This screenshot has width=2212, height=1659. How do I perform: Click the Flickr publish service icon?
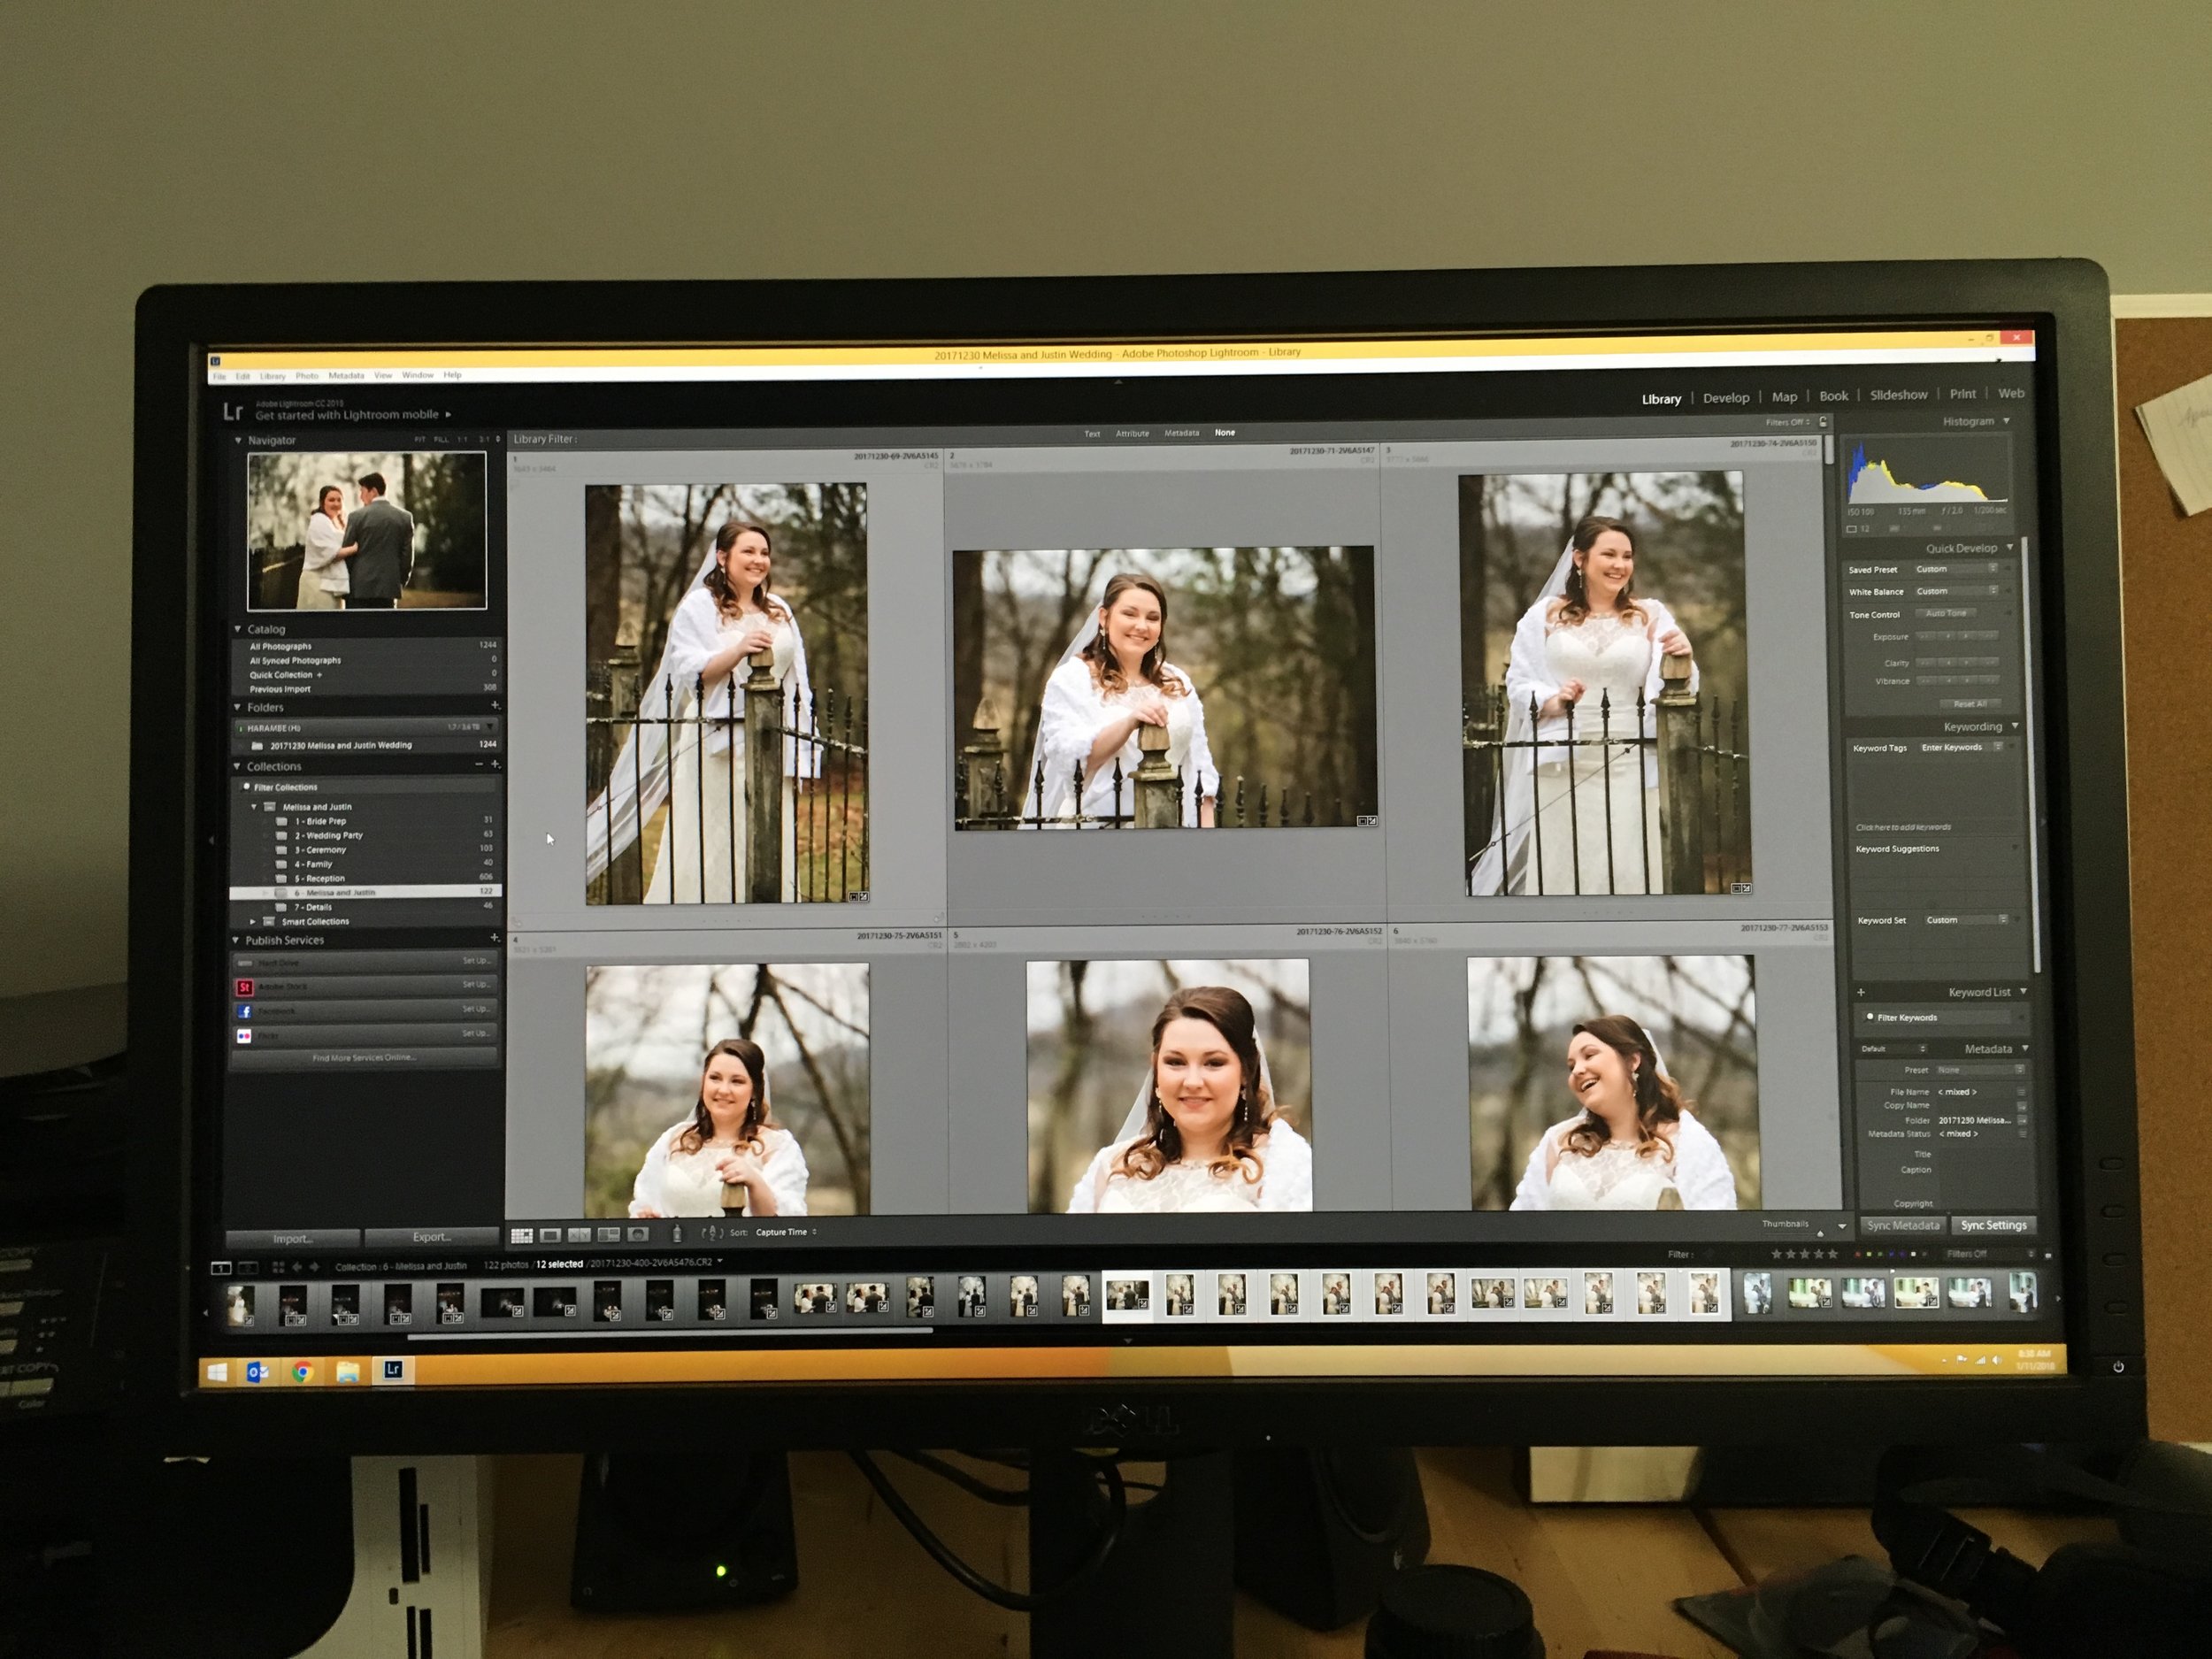coord(244,1036)
